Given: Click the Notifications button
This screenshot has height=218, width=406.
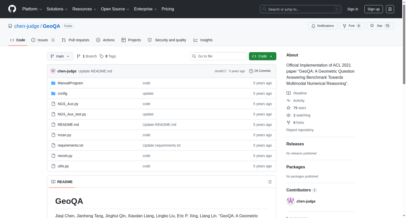Looking at the screenshot, I should click(x=323, y=26).
